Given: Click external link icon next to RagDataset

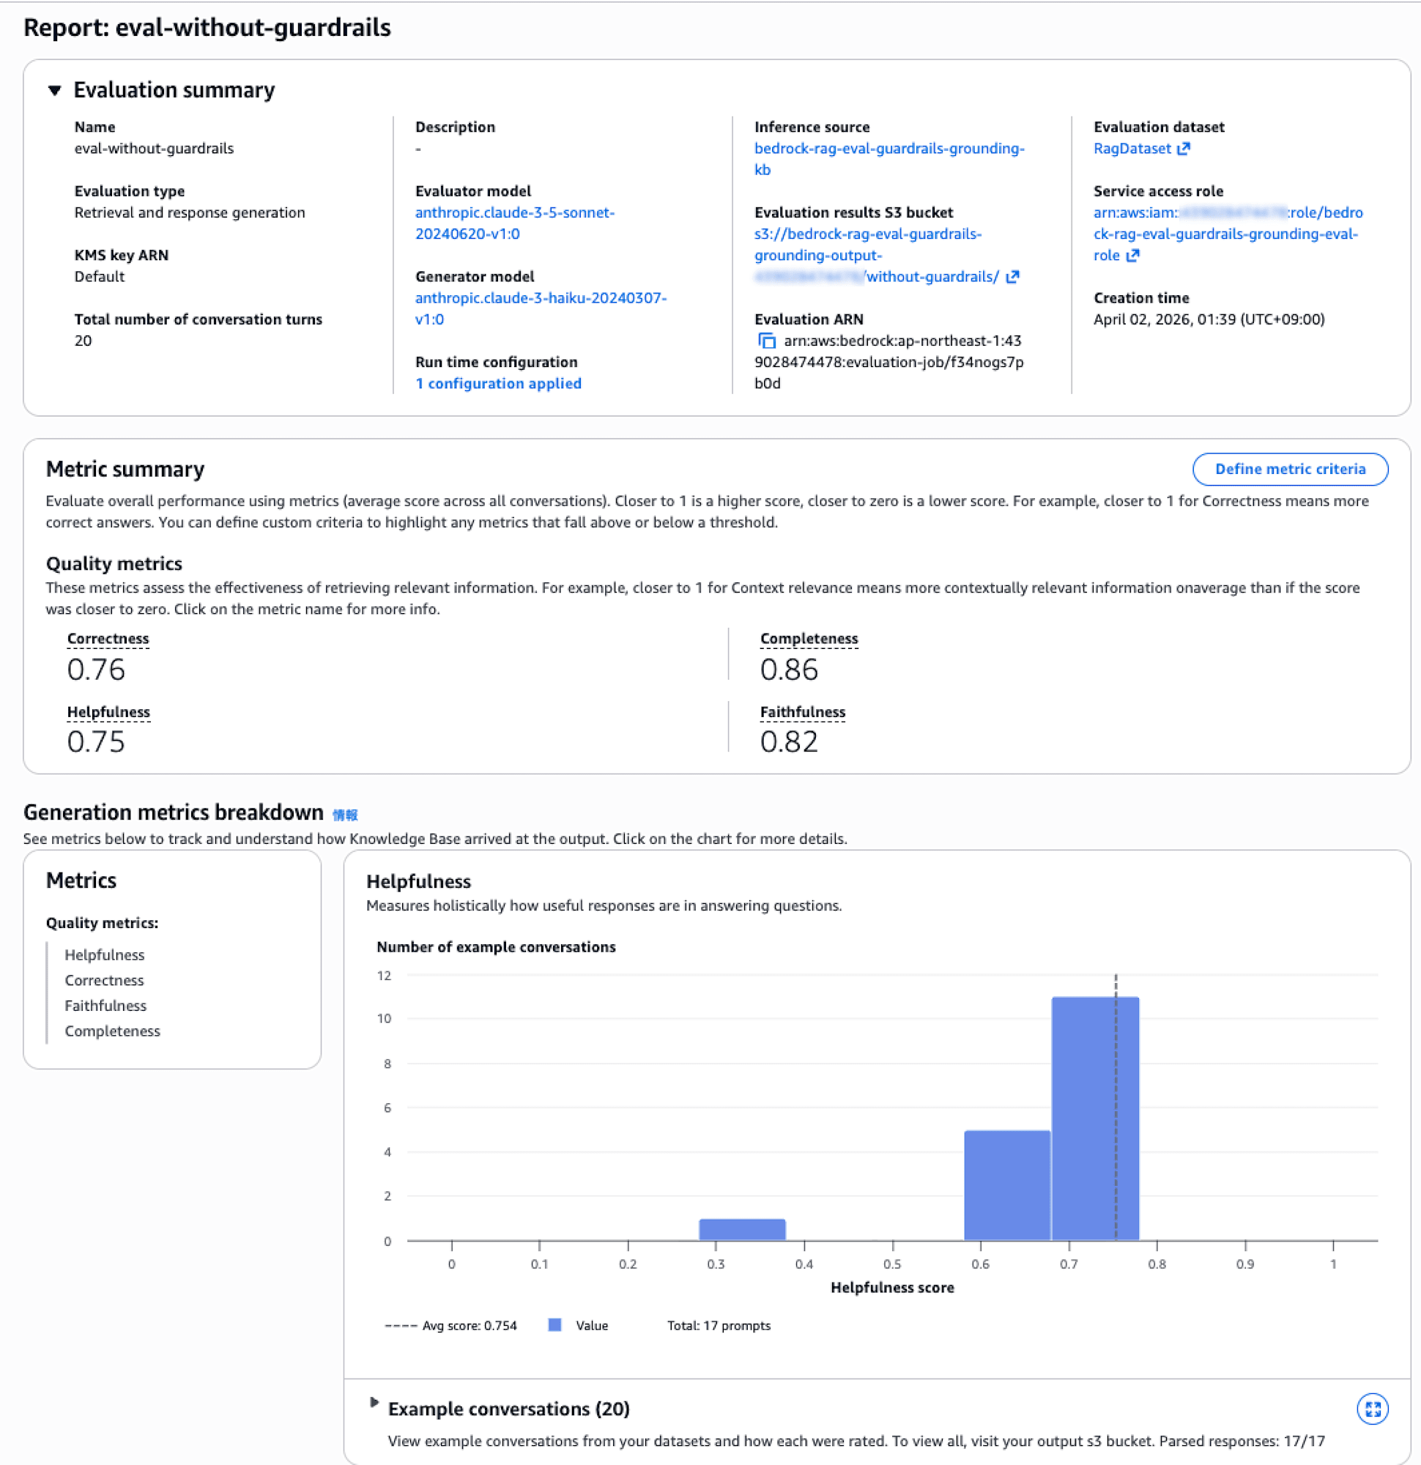Looking at the screenshot, I should point(1183,149).
